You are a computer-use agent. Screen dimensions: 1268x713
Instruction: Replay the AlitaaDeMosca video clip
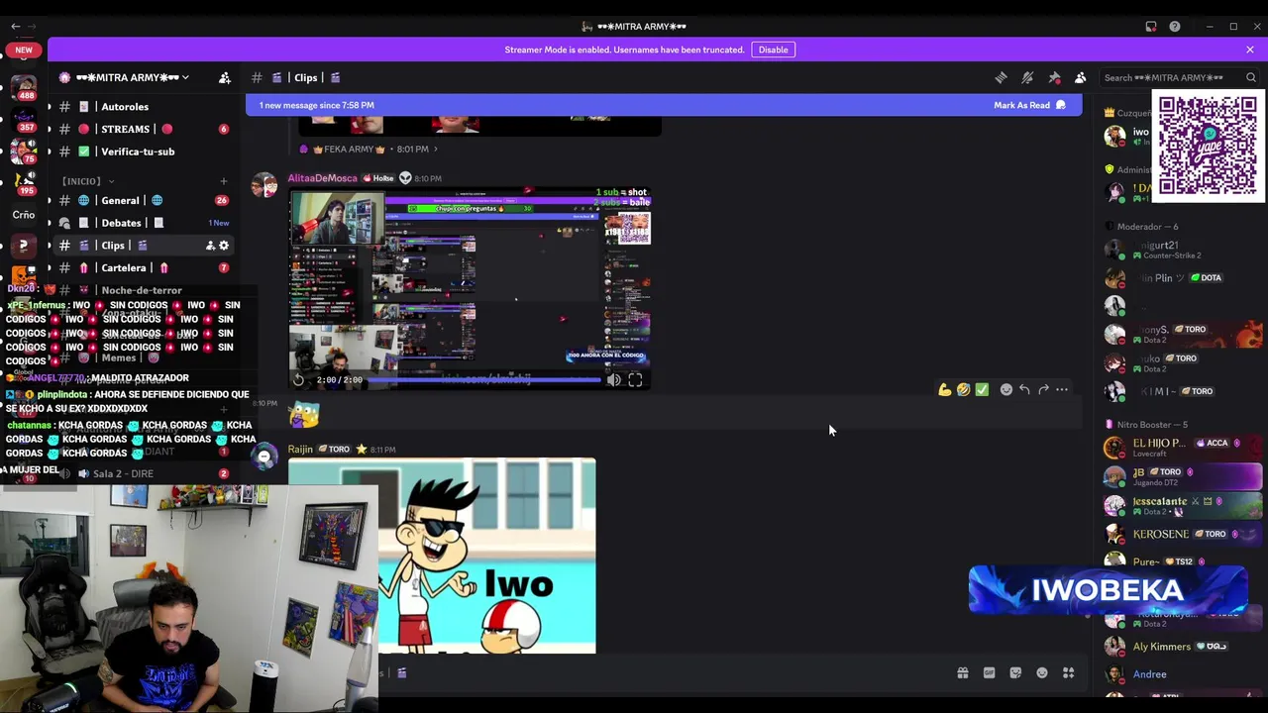pyautogui.click(x=298, y=379)
